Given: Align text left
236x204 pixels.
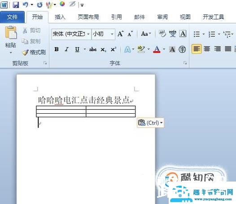Looking at the screenshot, I should [197, 49].
